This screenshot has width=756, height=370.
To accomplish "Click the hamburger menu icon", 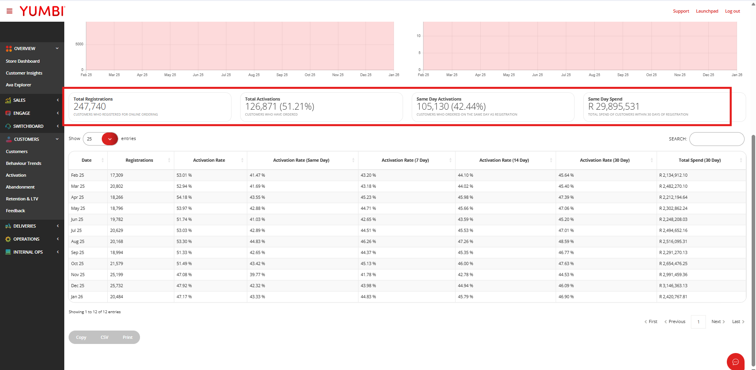I will 9,11.
